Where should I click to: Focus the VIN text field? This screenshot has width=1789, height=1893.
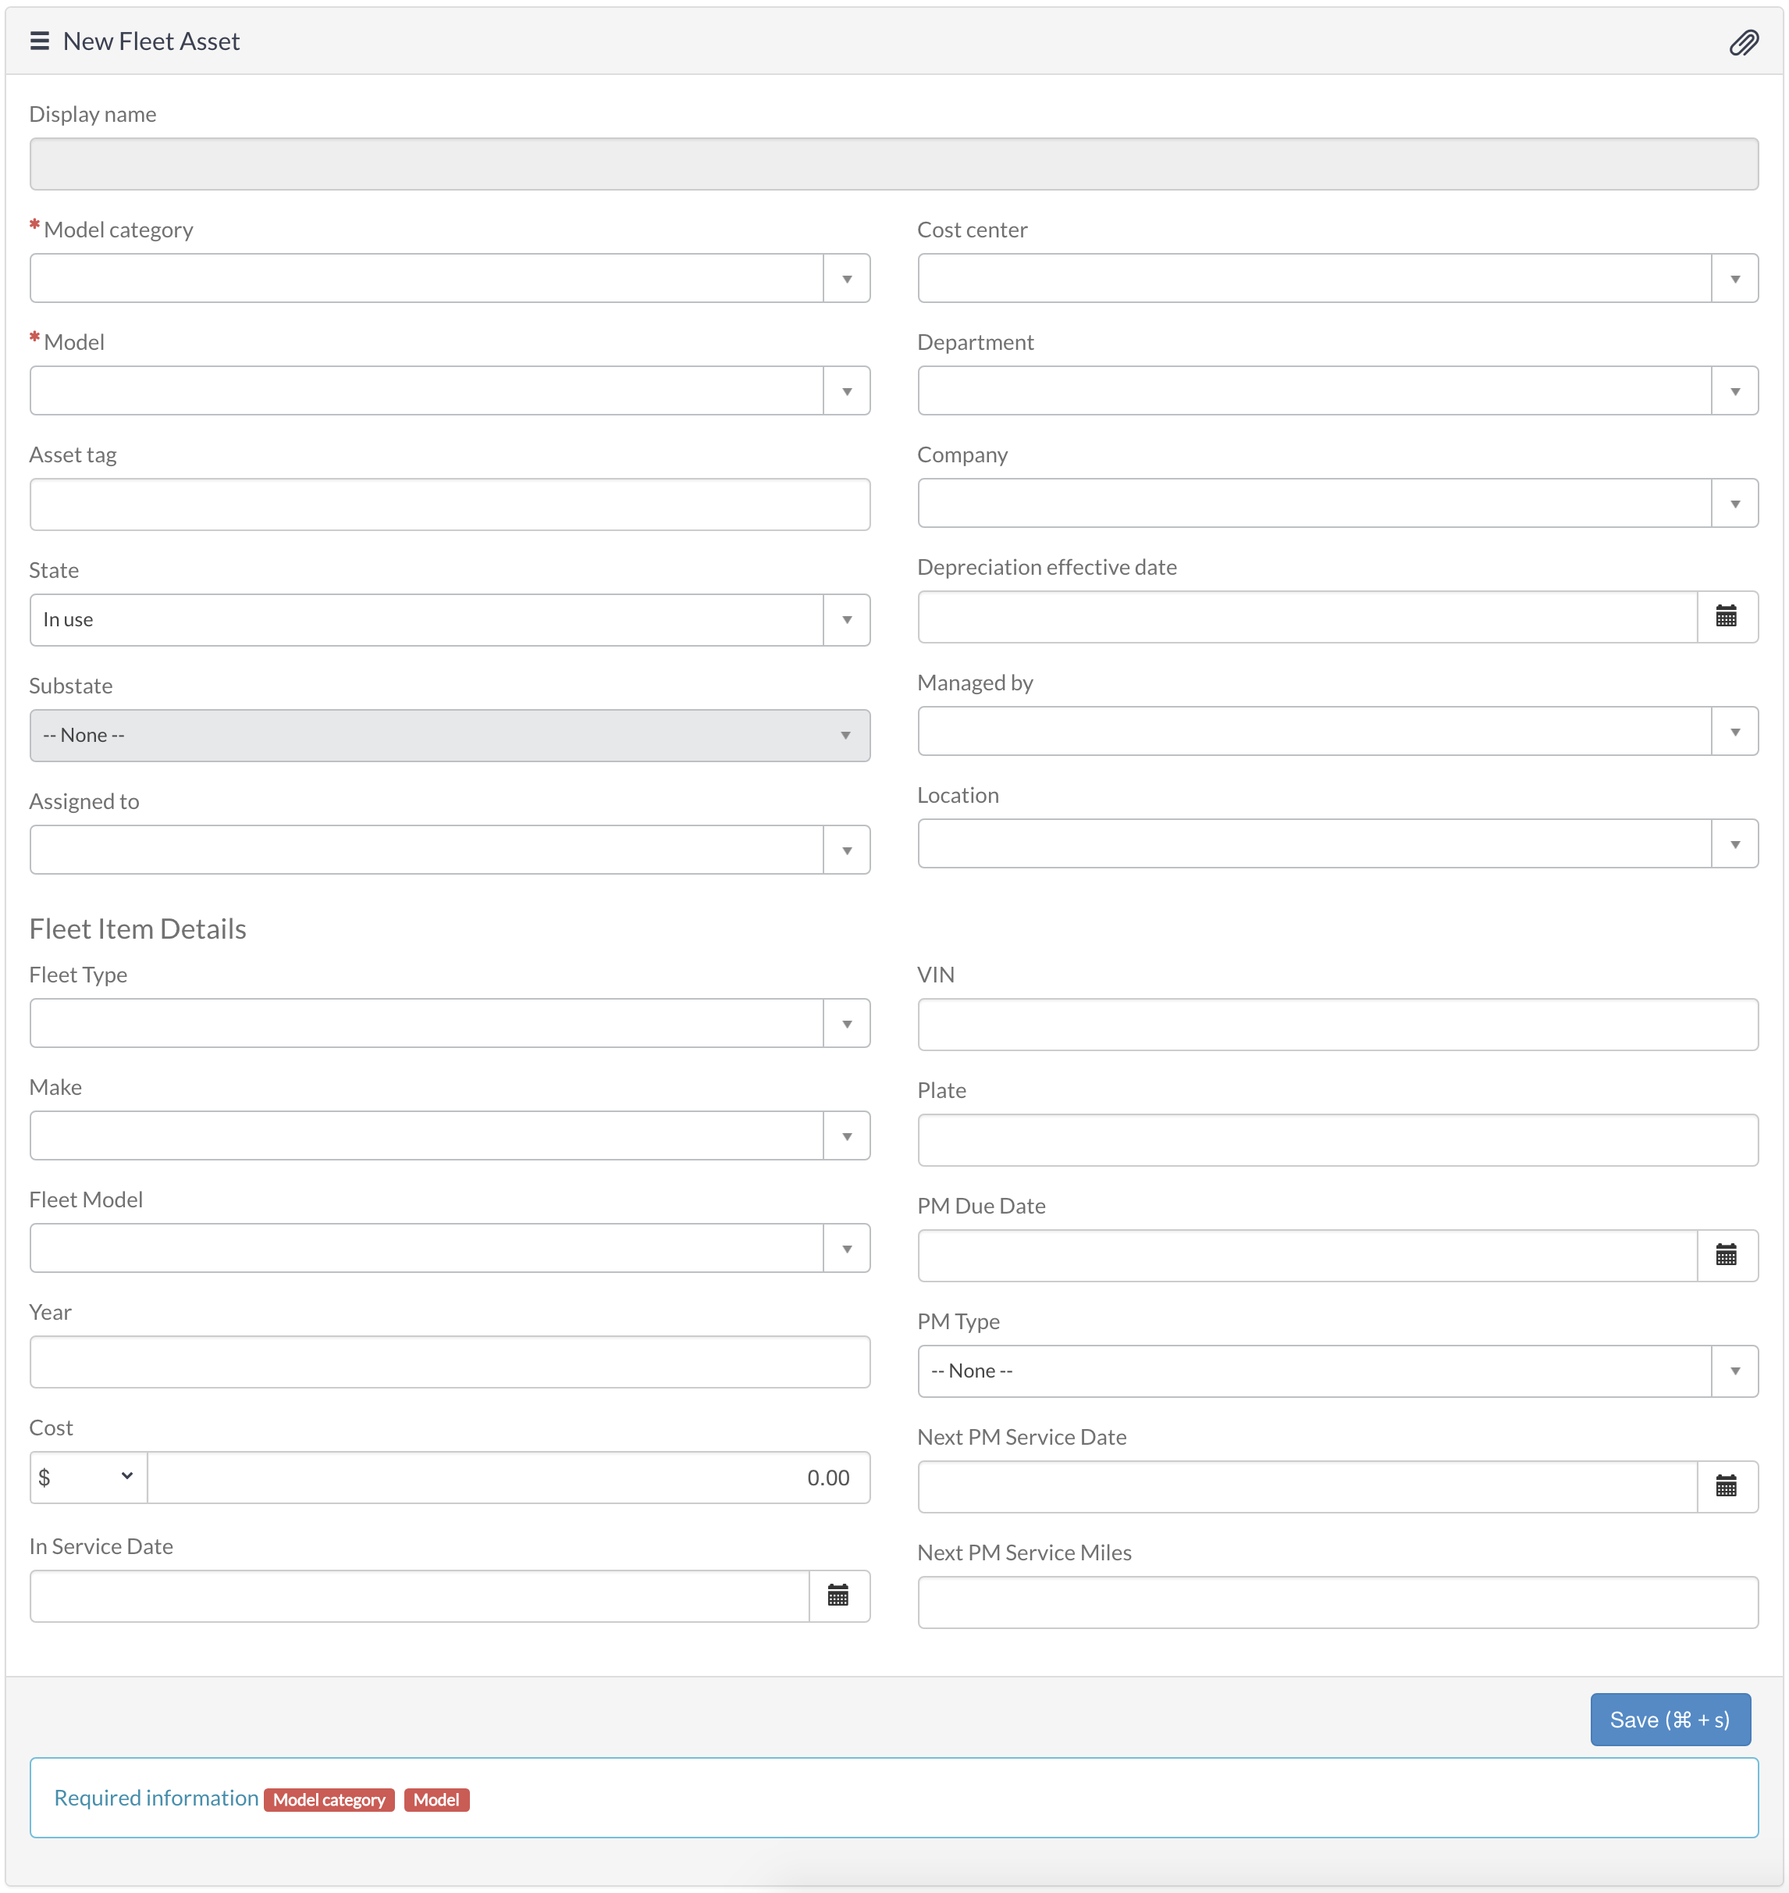pyautogui.click(x=1337, y=1025)
